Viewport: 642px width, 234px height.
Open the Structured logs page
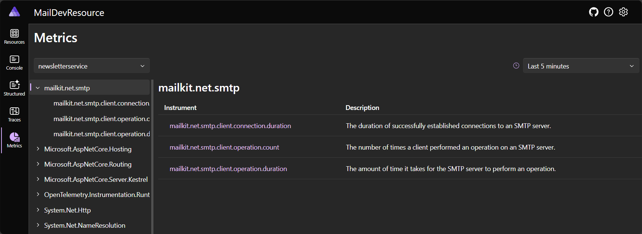tap(14, 88)
